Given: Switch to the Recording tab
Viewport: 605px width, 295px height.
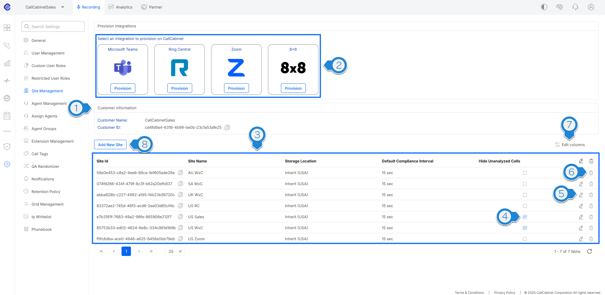Looking at the screenshot, I should [88, 7].
